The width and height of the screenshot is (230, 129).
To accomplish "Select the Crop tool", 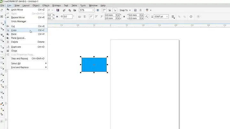I will pos(2,35).
